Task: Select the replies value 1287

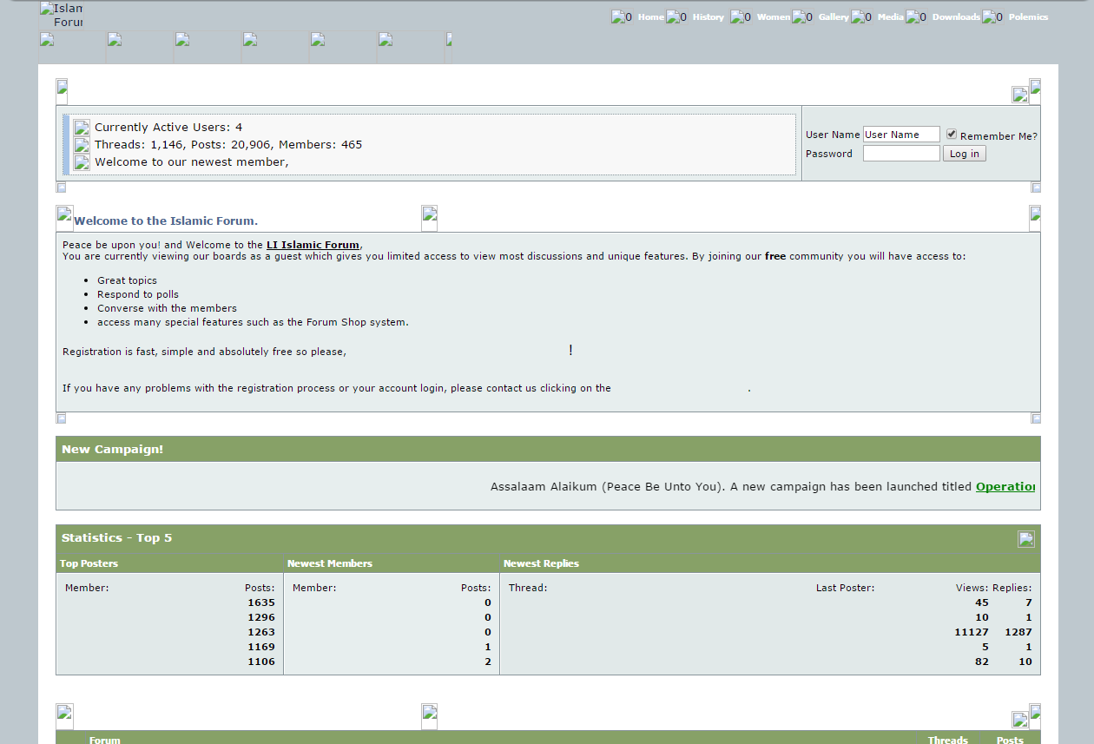Action: 1018,632
